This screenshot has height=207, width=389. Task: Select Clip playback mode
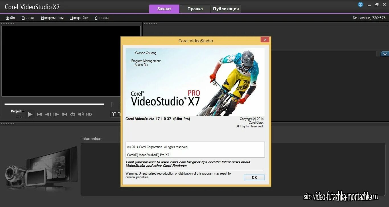[19, 117]
